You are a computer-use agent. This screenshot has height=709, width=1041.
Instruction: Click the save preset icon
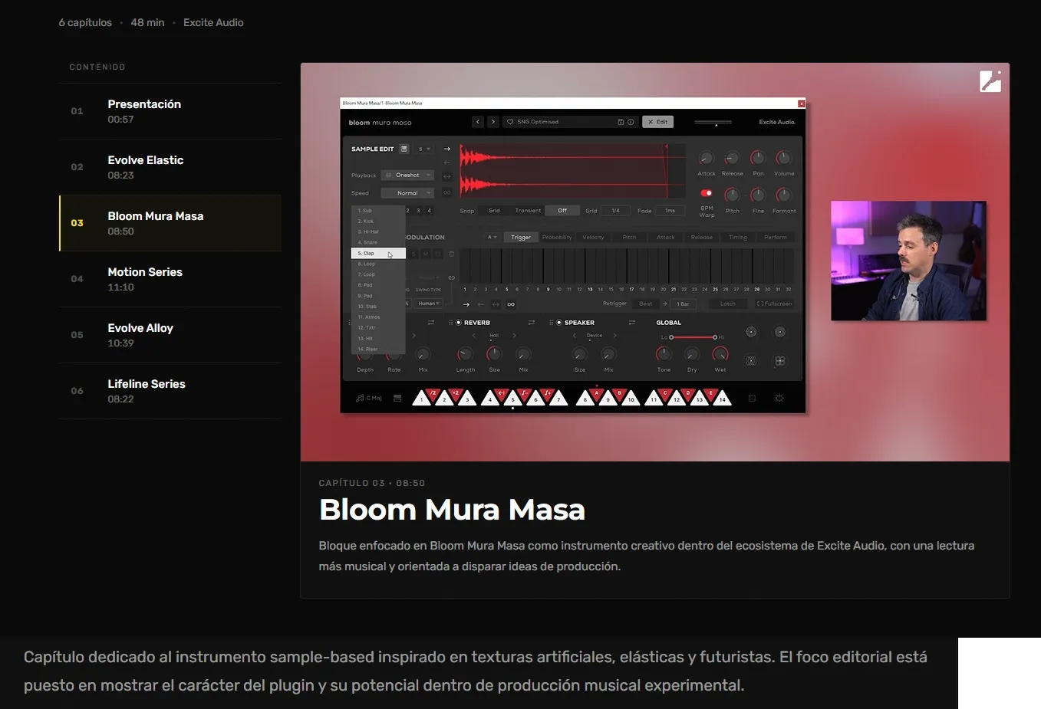(621, 122)
